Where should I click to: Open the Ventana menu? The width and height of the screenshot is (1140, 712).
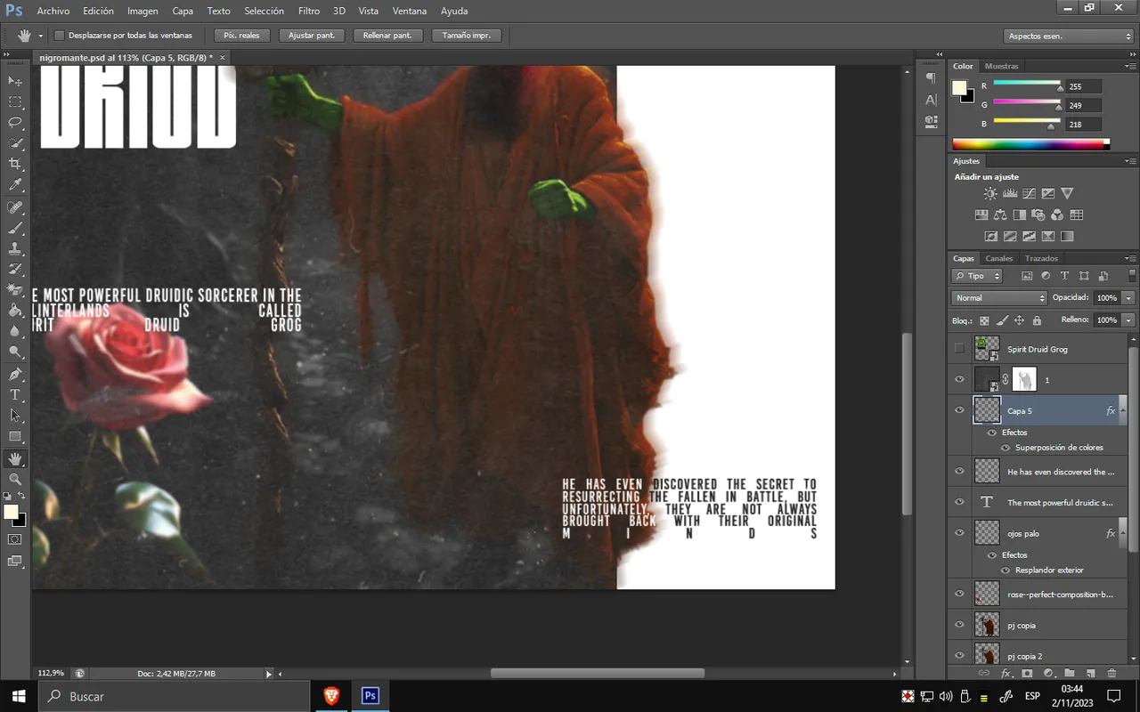(x=409, y=11)
